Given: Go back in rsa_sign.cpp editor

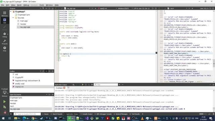Looking at the screenshot, I should pos(56,8).
